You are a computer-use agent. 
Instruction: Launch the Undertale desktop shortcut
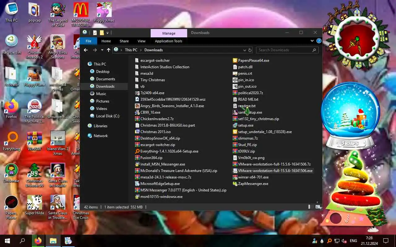pyautogui.click(x=11, y=173)
